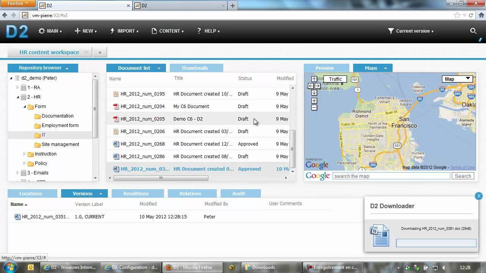Pan the map up with arrow button
The image size is (486, 273).
click(314, 79)
